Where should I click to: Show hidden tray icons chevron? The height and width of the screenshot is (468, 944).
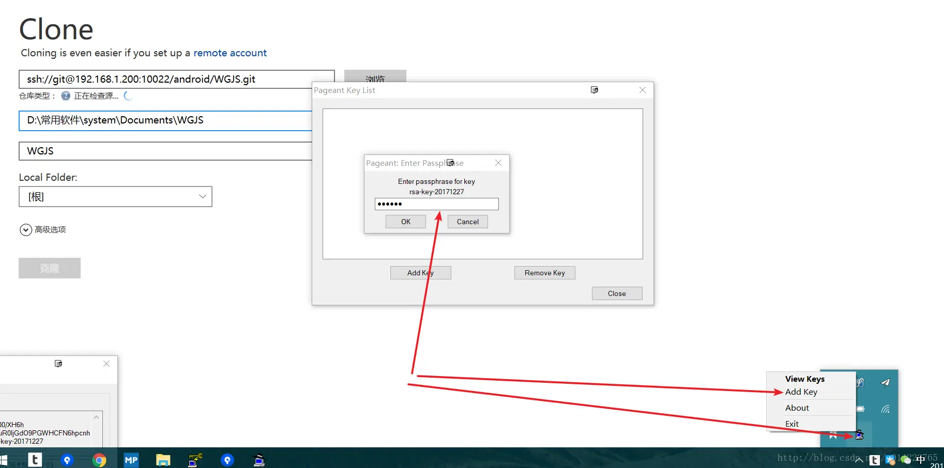(x=859, y=460)
